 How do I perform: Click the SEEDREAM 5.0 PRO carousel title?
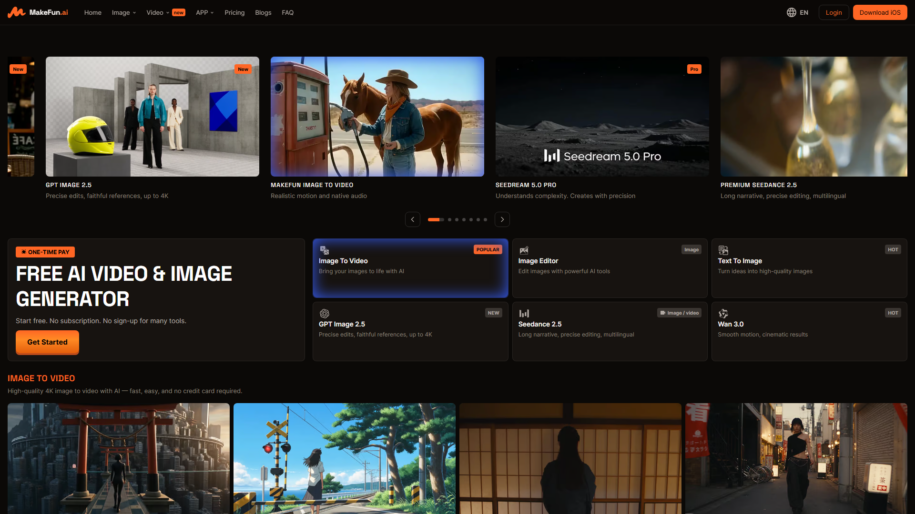tap(526, 185)
